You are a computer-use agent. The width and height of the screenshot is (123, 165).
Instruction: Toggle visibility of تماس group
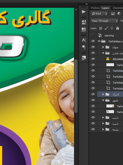[x=93, y=53]
